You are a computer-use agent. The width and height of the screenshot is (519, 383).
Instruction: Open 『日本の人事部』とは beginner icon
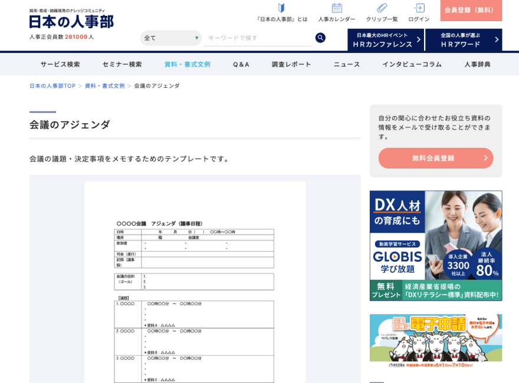point(281,8)
